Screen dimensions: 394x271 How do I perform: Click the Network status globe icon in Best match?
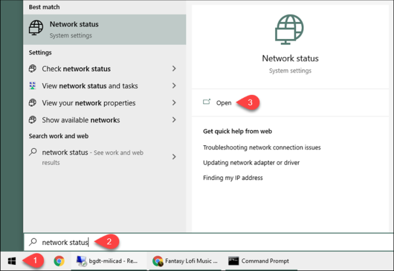pyautogui.click(x=36, y=28)
